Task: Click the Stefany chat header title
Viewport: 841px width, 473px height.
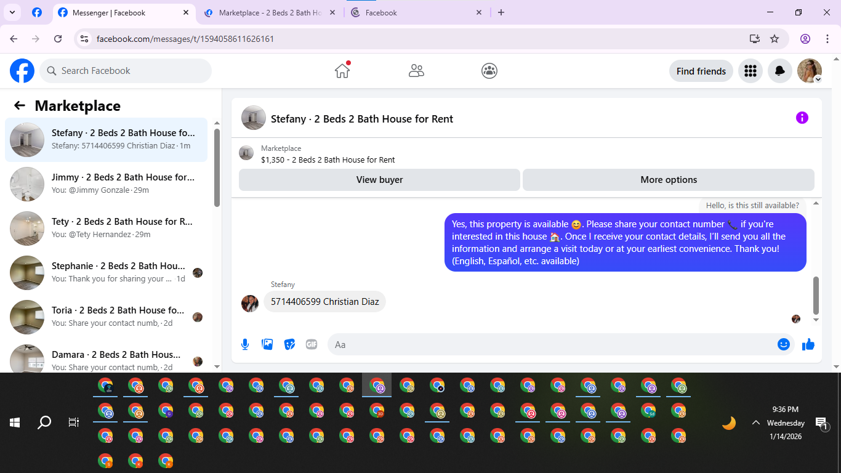Action: [362, 119]
